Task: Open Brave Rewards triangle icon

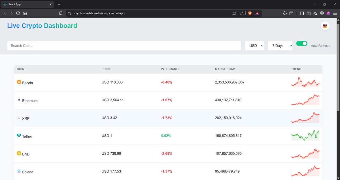Action: (x=257, y=13)
